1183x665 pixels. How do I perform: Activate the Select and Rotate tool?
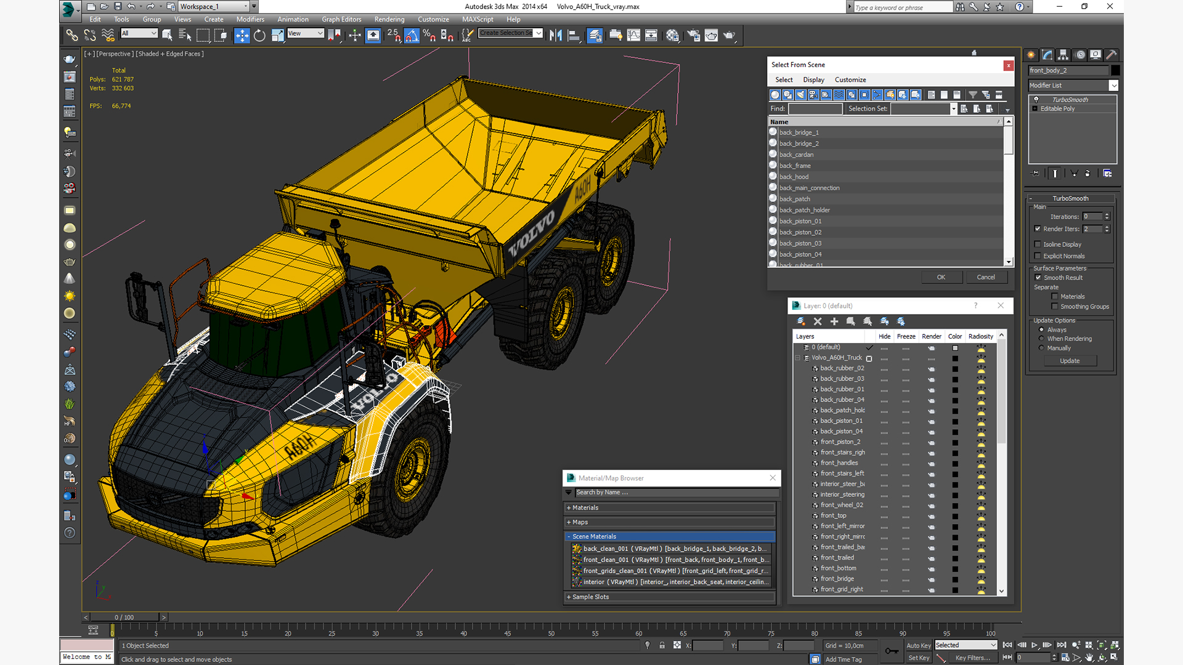point(259,36)
